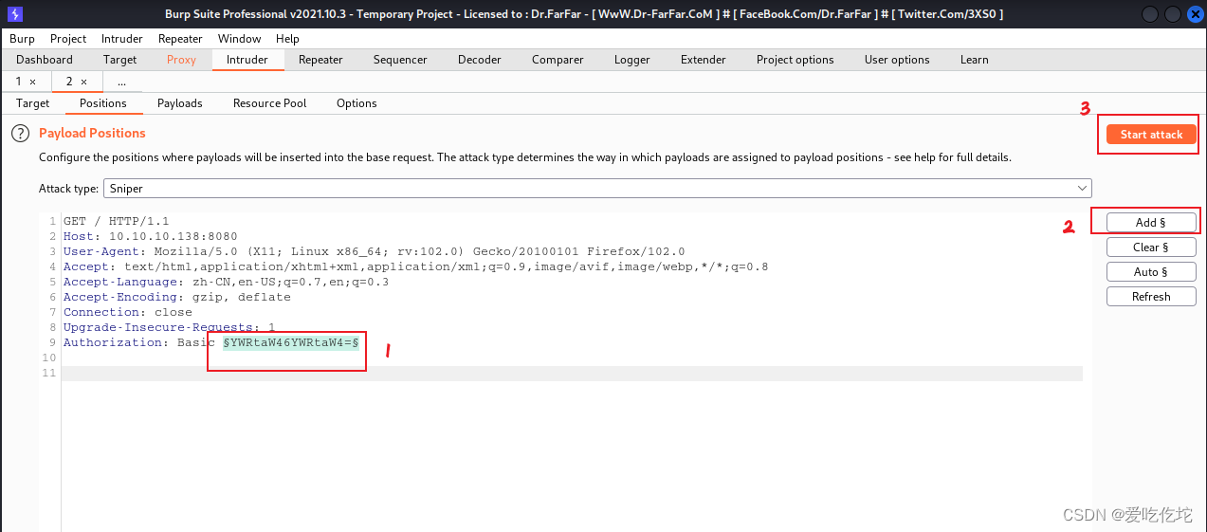Viewport: 1207px width, 532px height.
Task: Open the Intruder Options sub-tab
Action: point(357,103)
